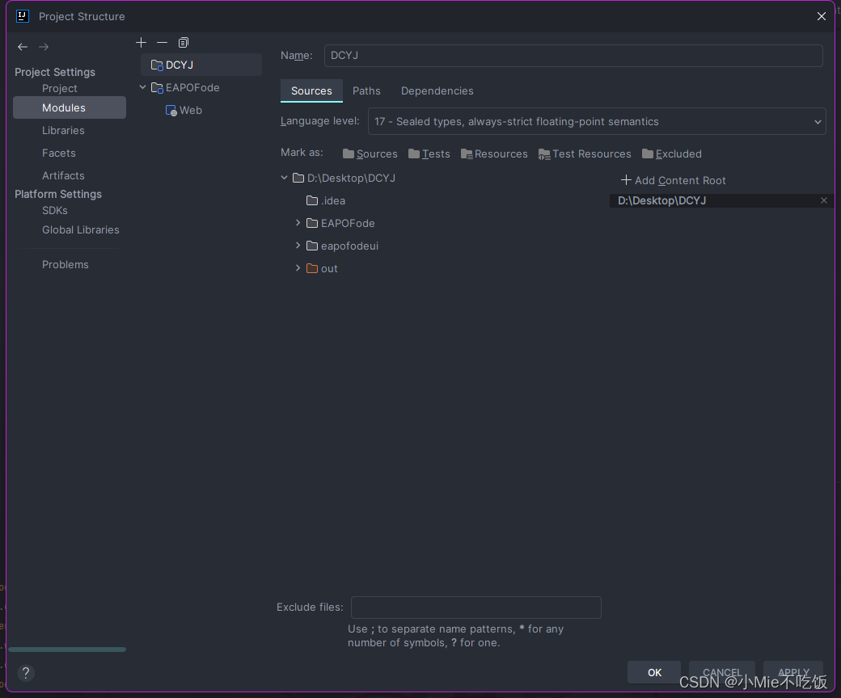Remove content root D:\Desktop\DCYJ with its X icon
This screenshot has width=841, height=698.
tap(824, 200)
